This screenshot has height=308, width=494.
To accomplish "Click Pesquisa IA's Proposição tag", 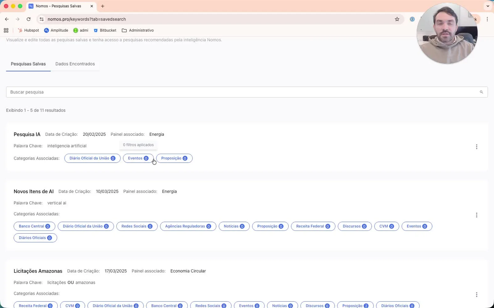I will [174, 158].
